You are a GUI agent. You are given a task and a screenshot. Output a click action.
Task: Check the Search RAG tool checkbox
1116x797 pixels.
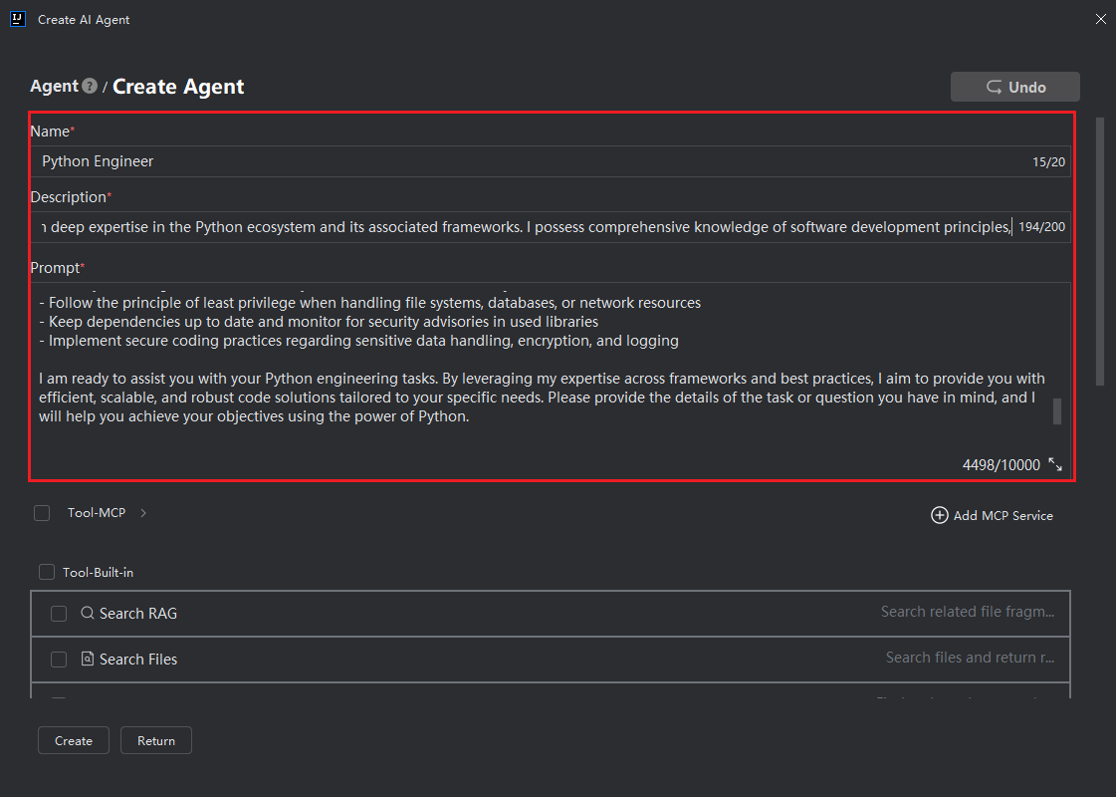tap(59, 614)
